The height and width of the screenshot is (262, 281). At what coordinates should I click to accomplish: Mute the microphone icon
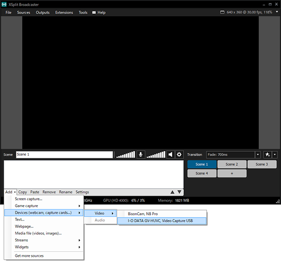click(x=140, y=155)
